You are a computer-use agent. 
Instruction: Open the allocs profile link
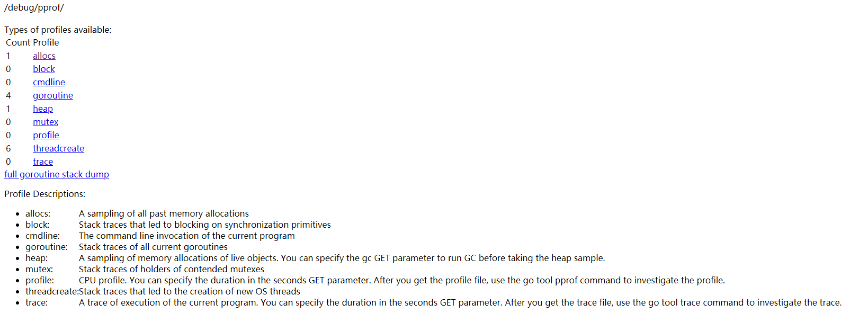click(44, 56)
